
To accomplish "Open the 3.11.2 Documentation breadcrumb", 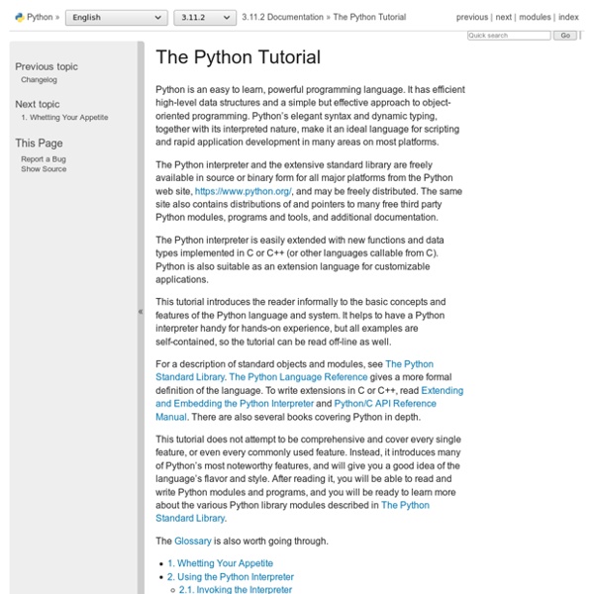I will [x=282, y=18].
